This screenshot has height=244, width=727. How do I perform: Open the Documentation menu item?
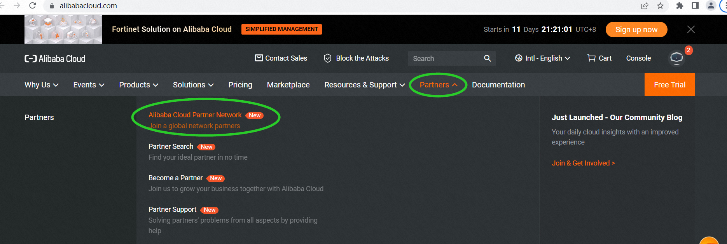click(x=498, y=85)
